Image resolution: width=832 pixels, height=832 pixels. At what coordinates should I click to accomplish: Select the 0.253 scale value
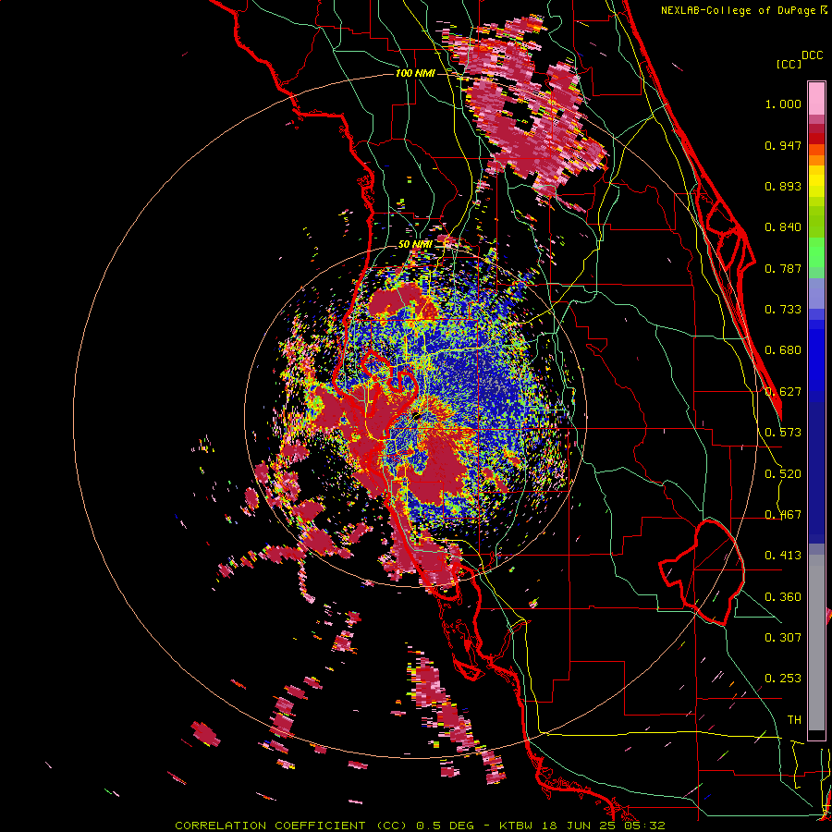783,679
